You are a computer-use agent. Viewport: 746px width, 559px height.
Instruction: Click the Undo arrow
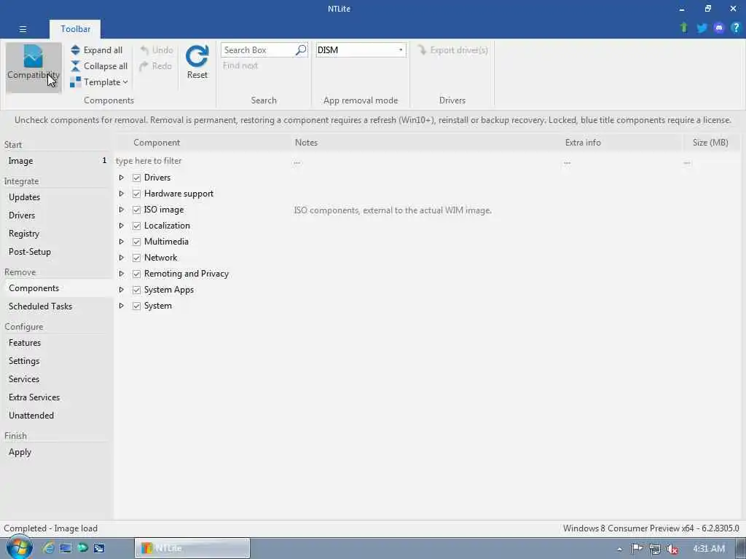(x=145, y=50)
